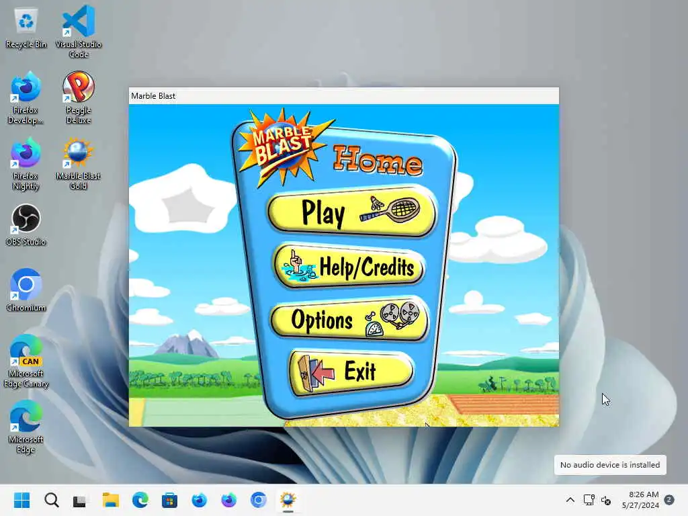Show hidden system tray icons
Screen dimensions: 688x516
pyautogui.click(x=570, y=500)
